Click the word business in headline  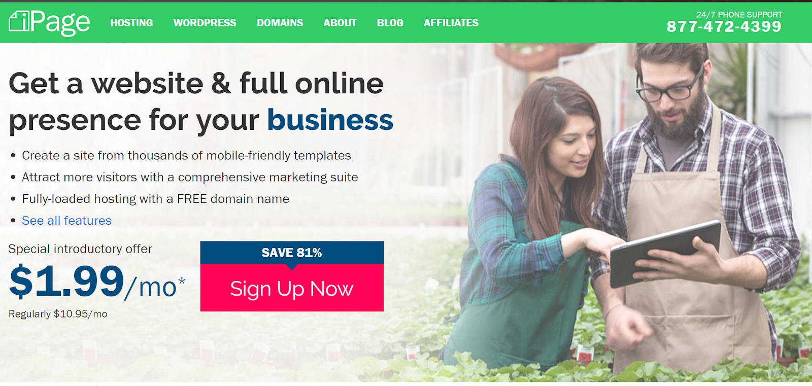point(330,120)
